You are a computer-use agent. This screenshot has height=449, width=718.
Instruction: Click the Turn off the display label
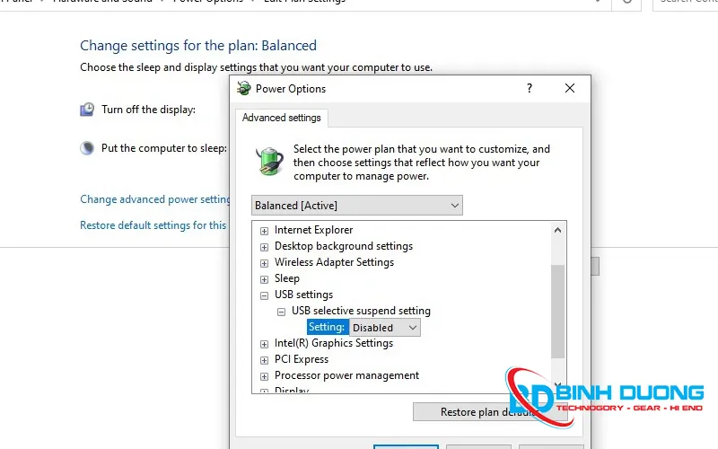[148, 110]
